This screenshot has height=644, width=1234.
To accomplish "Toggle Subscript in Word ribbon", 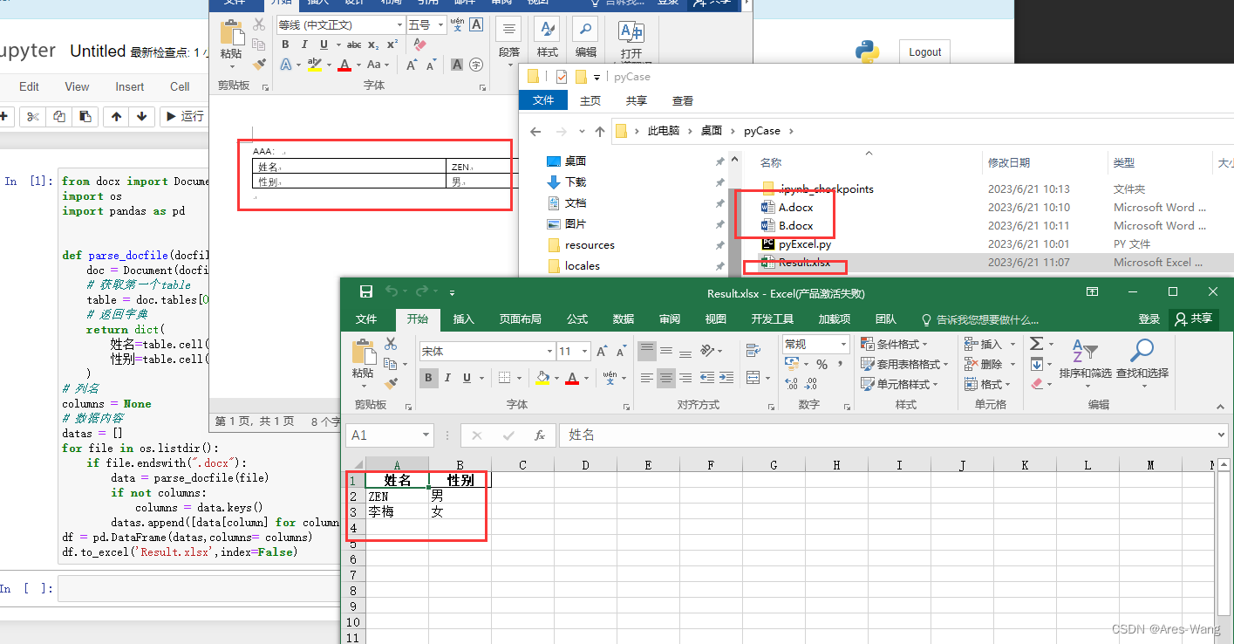I will tap(373, 45).
